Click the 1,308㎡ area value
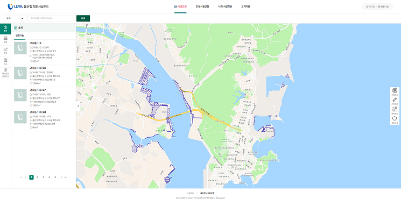401x199 pixels. tap(36, 83)
